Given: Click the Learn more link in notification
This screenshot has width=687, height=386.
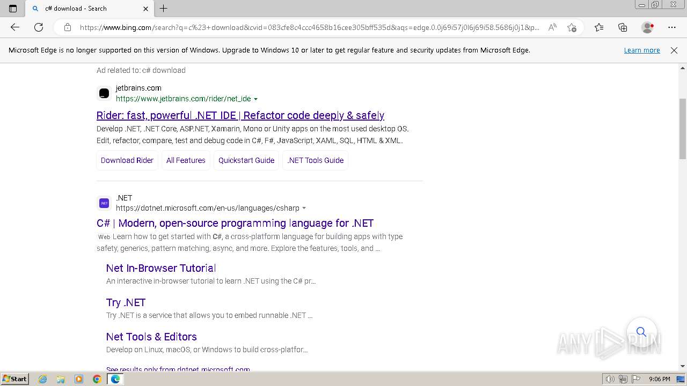Looking at the screenshot, I should coord(642,50).
